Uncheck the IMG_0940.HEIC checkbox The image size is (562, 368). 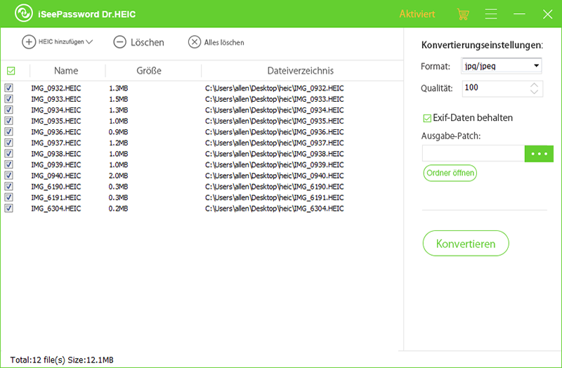tap(8, 175)
